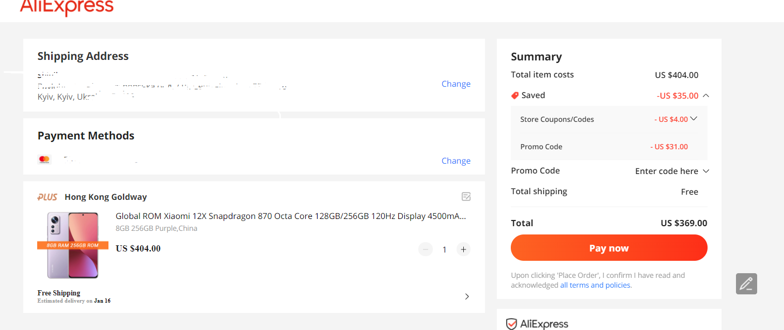Click the red Saved tag icon
The image size is (784, 330).
(514, 96)
